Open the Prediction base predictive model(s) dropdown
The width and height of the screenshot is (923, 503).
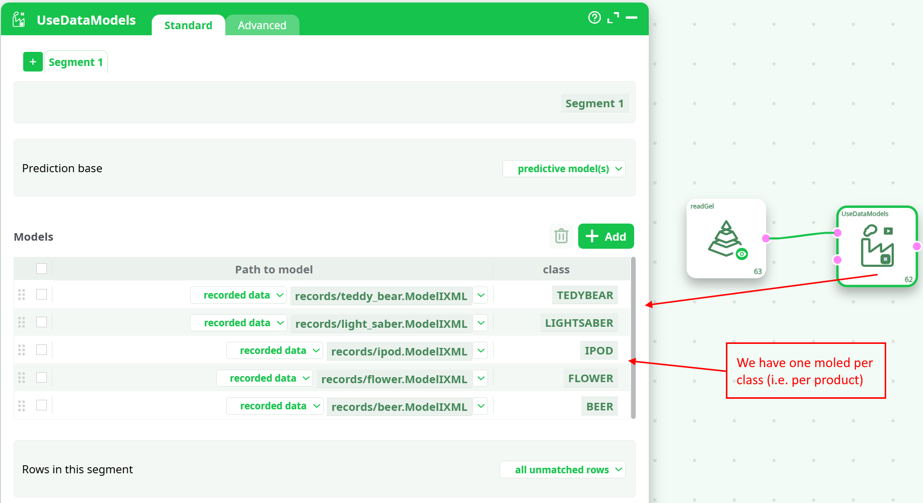[x=564, y=169]
